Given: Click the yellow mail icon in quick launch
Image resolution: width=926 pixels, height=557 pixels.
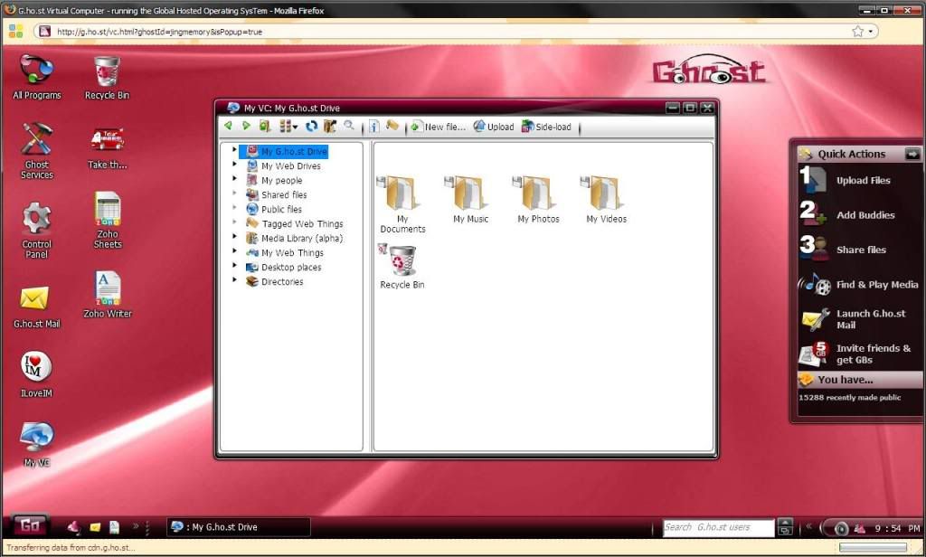Looking at the screenshot, I should point(95,527).
